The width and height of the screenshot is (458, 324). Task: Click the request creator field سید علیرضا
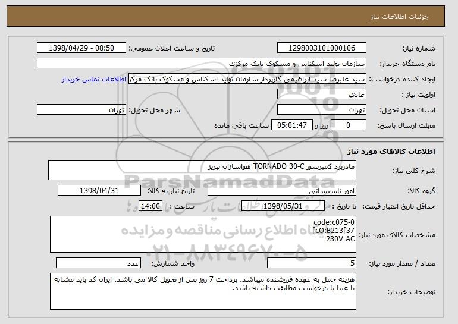point(247,79)
